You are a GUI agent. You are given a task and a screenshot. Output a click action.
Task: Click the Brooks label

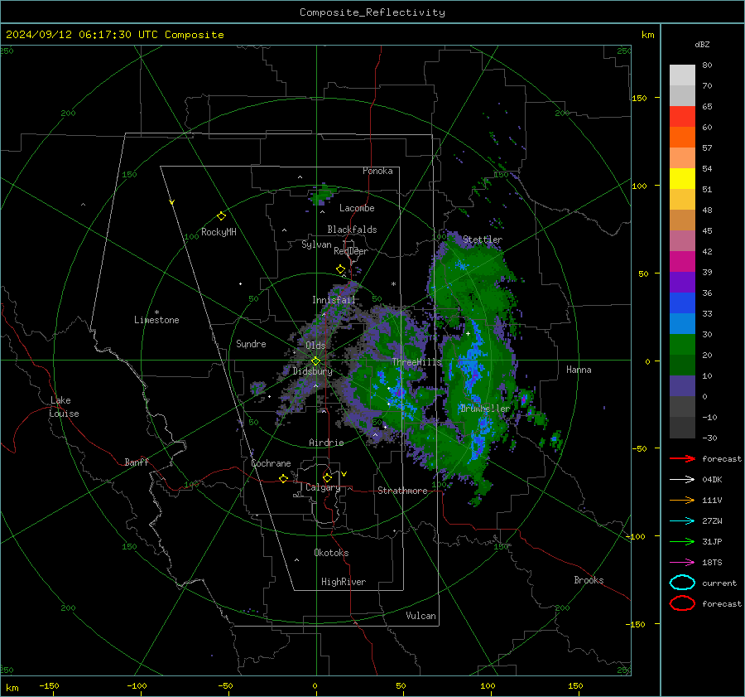coord(589,580)
